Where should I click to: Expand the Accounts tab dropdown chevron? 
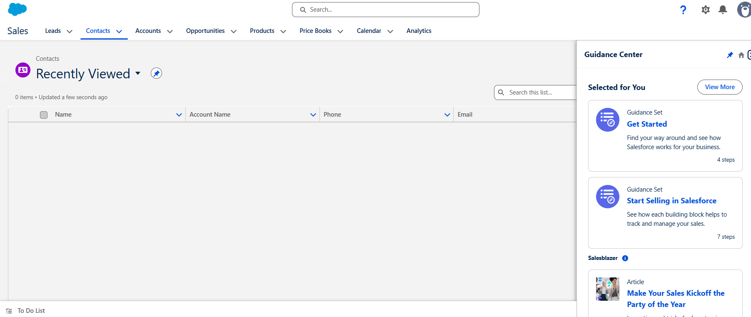(x=170, y=31)
